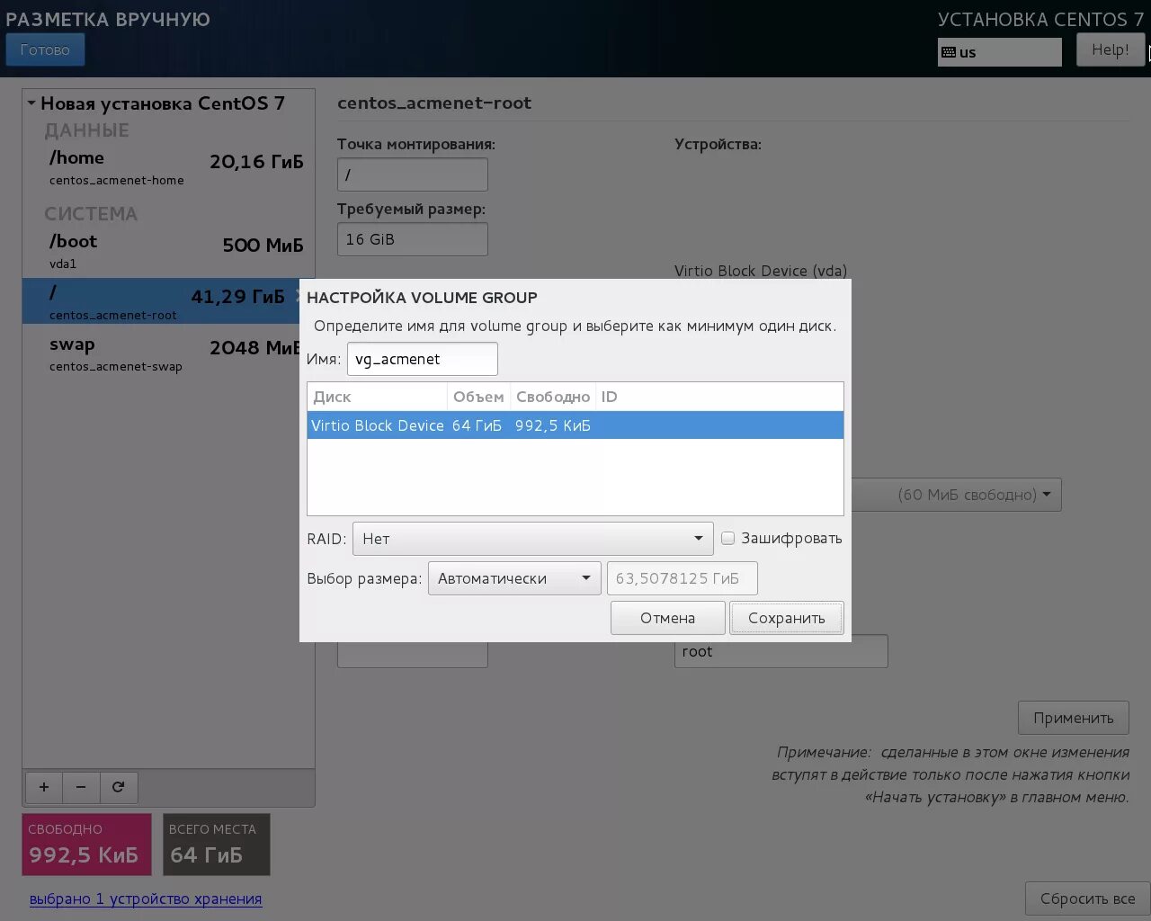Select the / root partition entry
1151x921 pixels.
tap(162, 301)
